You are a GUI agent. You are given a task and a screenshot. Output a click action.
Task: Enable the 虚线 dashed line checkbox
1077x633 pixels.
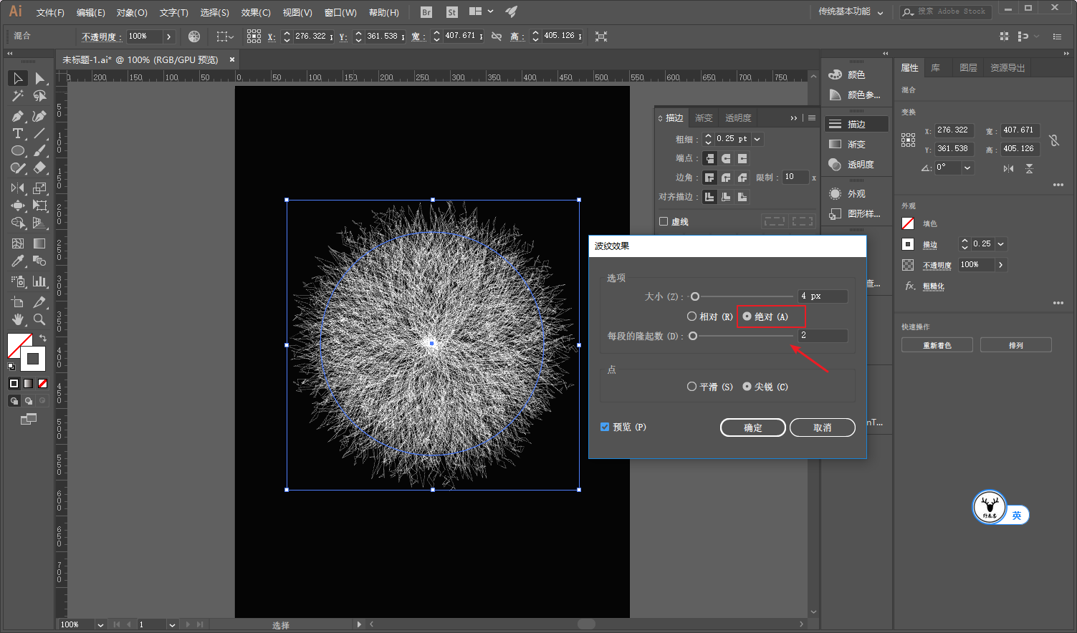coord(664,222)
